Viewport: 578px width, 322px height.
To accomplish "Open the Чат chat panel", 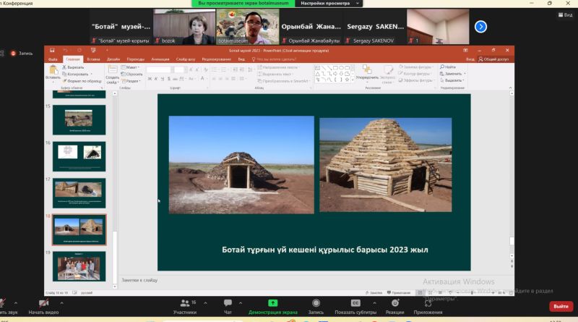I will click(228, 306).
